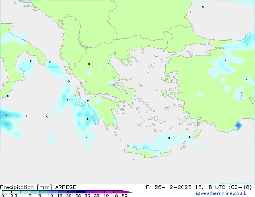Click the "Precipitation" title word
This screenshot has height=197, width=255.
click(17, 187)
